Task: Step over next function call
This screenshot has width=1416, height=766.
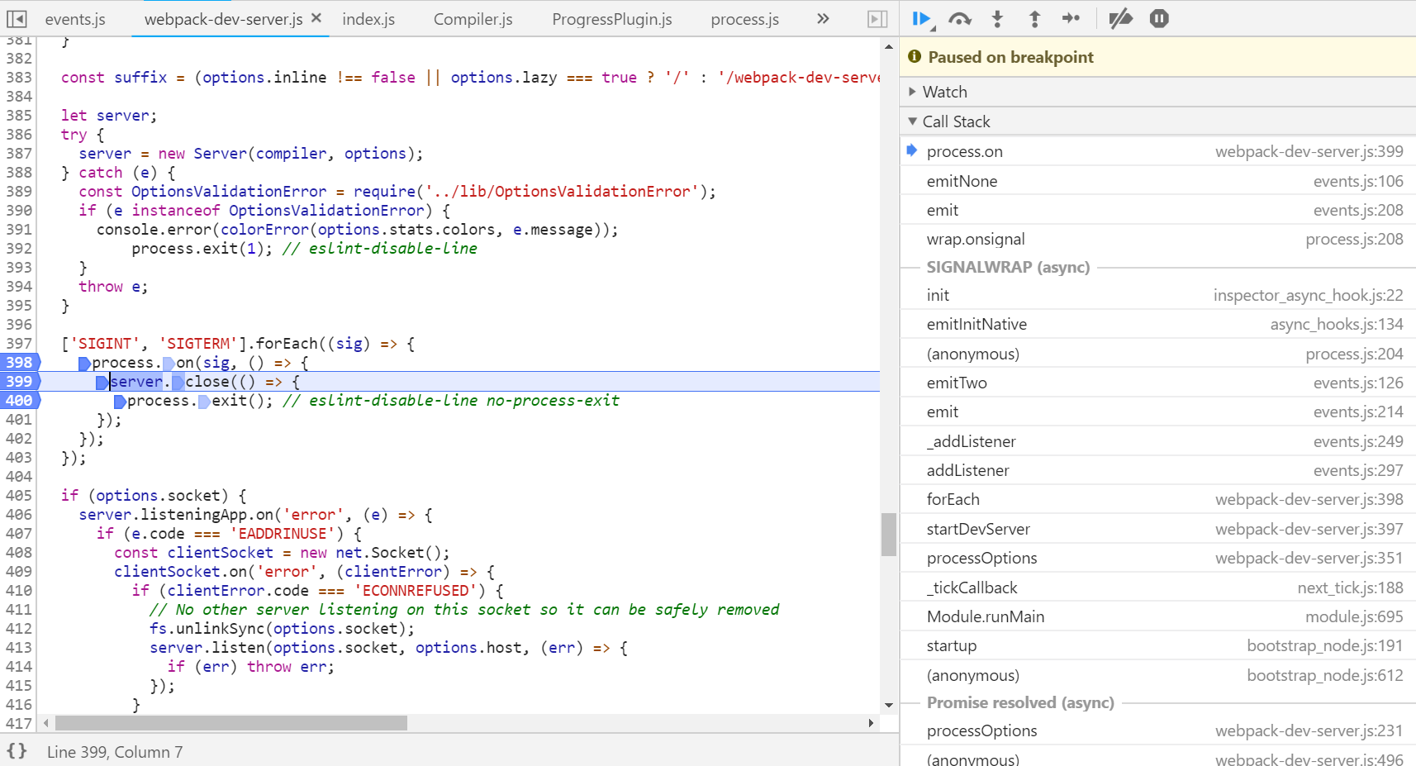Action: (960, 19)
